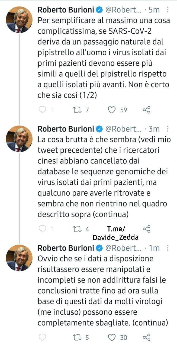Reply to the tweet posted 1m ago

coord(42,337)
